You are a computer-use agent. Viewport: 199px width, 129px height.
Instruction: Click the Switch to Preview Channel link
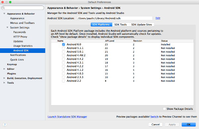click(x=154, y=116)
